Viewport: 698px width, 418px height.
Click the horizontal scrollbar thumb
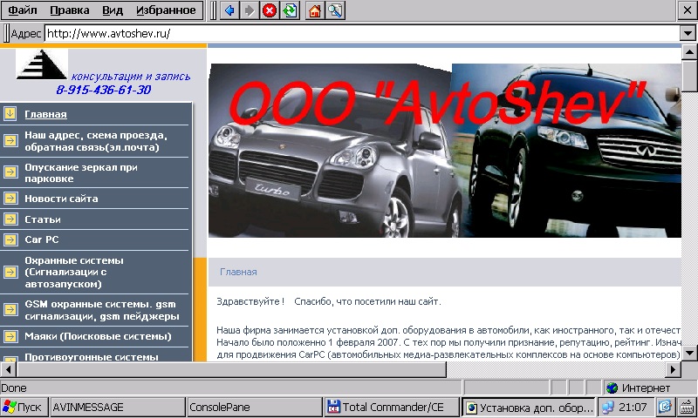coord(231,369)
